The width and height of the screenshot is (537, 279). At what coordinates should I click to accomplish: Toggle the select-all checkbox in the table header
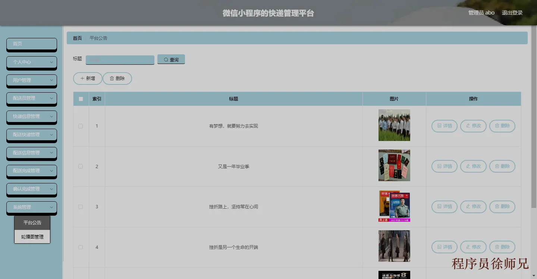[x=81, y=99]
